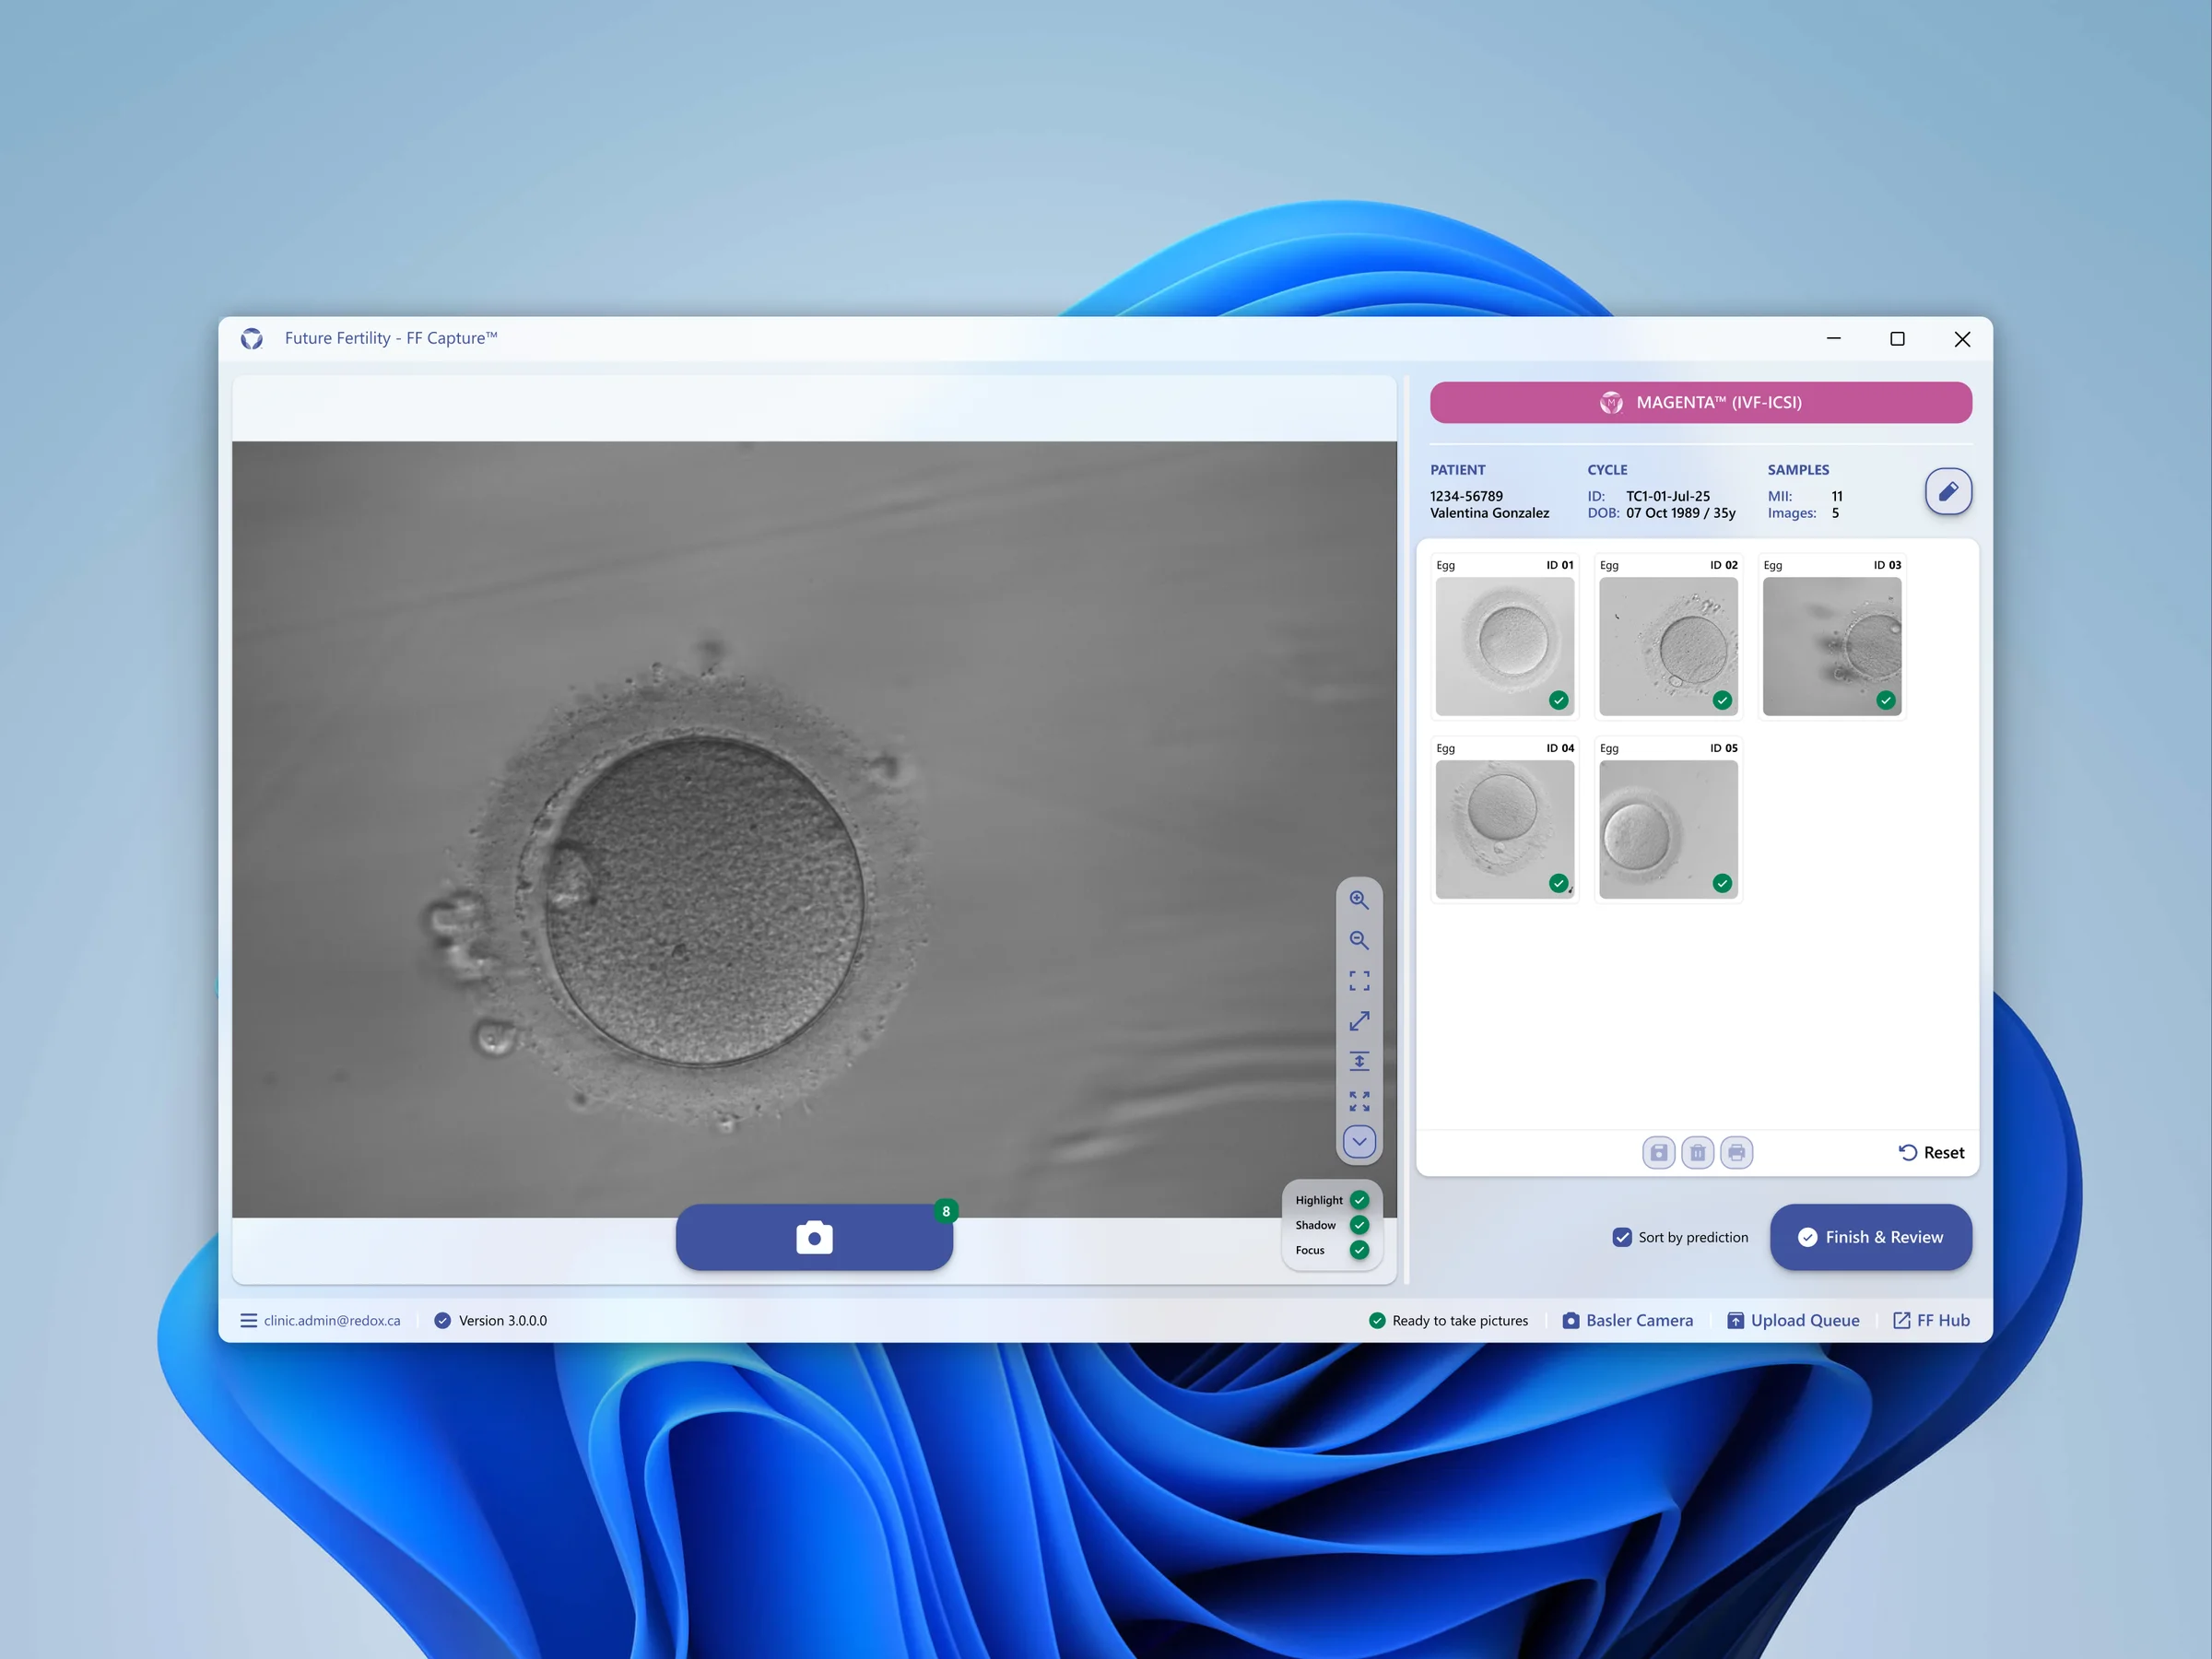Image resolution: width=2212 pixels, height=1659 pixels.
Task: Click Finish & Review button
Action: (x=1871, y=1237)
